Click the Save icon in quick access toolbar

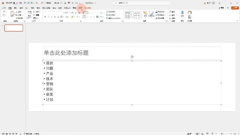(20, 3)
